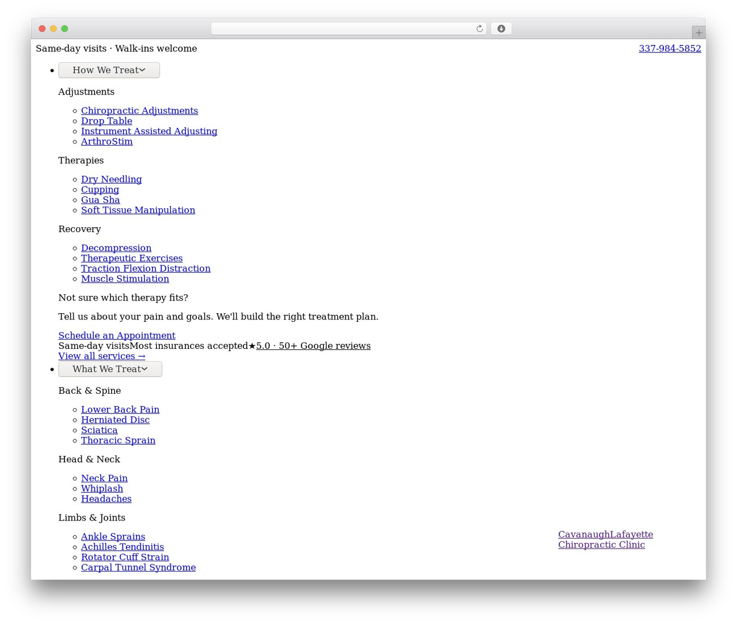Click the Limbs & Joints heading

[x=92, y=518]
